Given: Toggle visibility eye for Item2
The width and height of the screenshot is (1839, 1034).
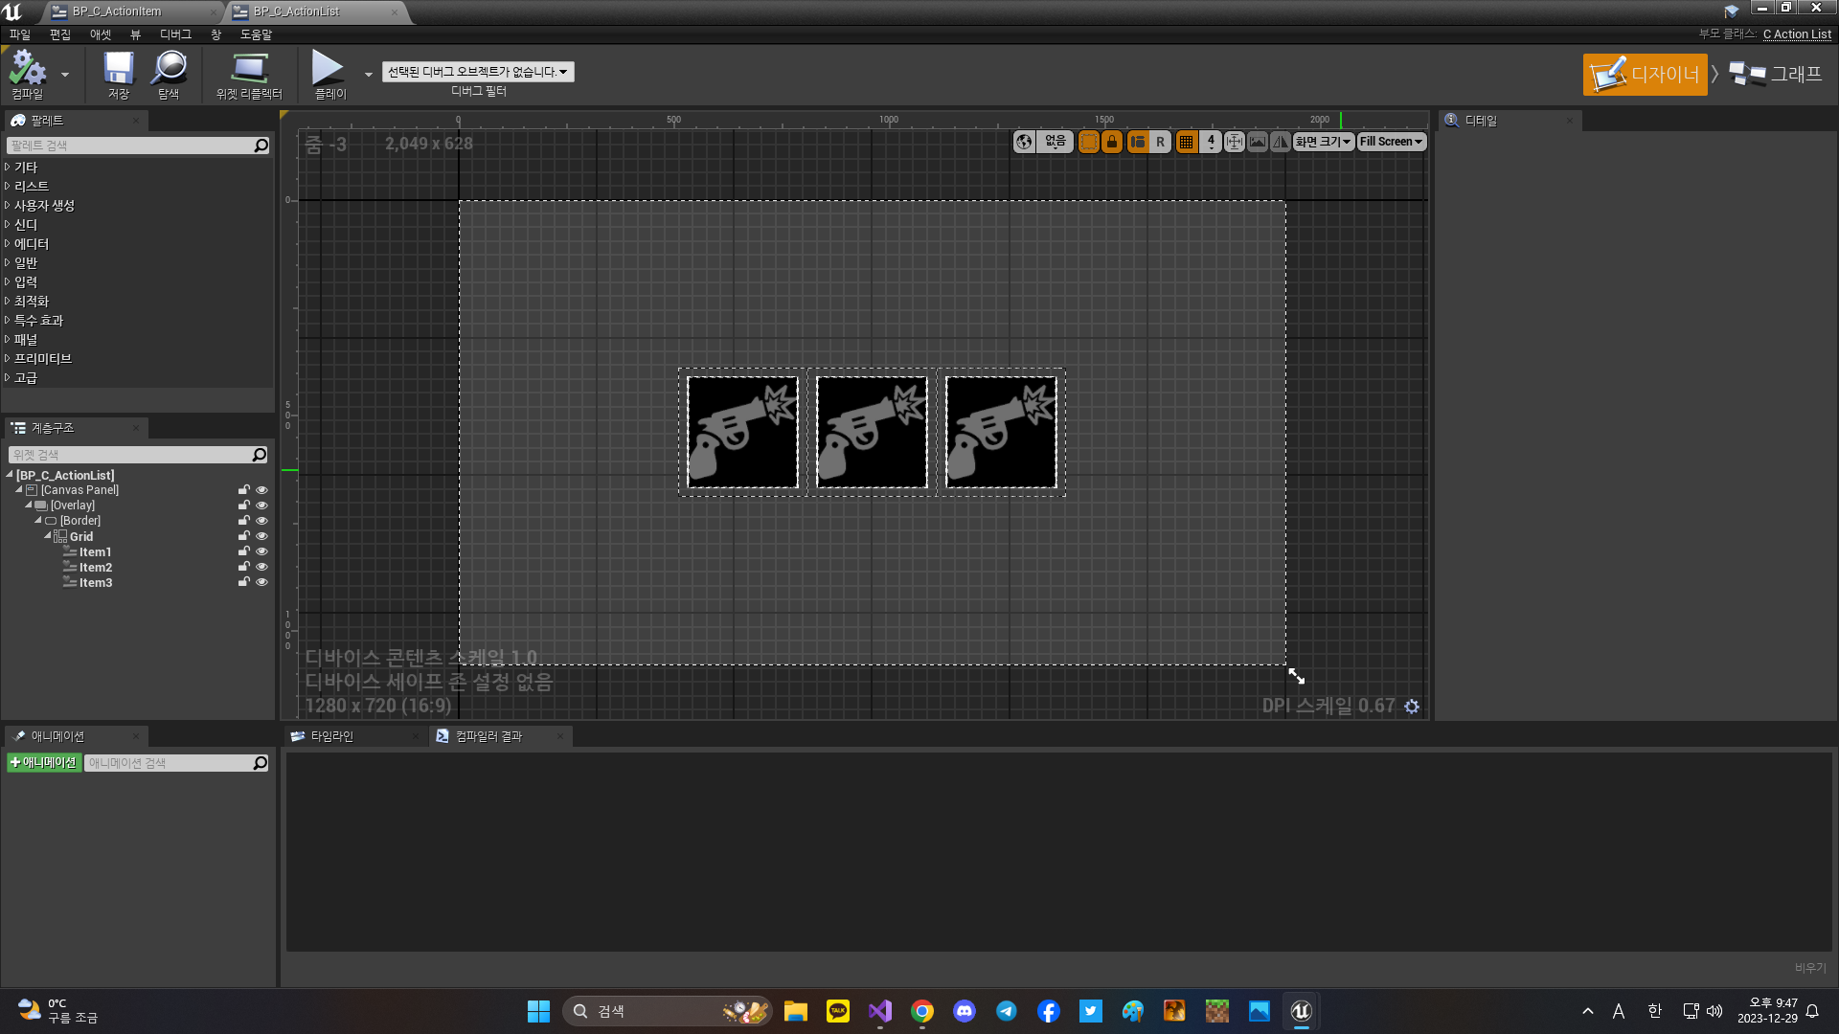Looking at the screenshot, I should click(x=261, y=567).
